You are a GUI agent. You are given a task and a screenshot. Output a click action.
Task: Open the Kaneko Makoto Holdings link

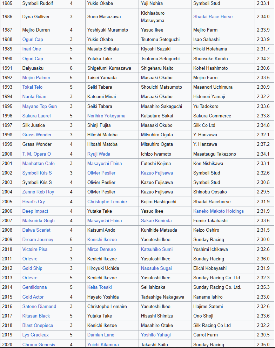pyautogui.click(x=219, y=211)
